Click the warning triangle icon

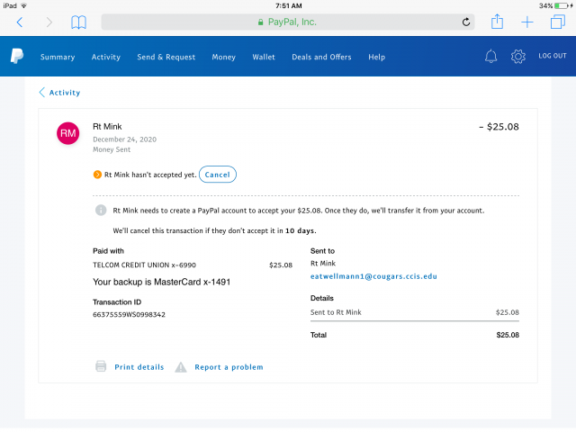(x=181, y=367)
